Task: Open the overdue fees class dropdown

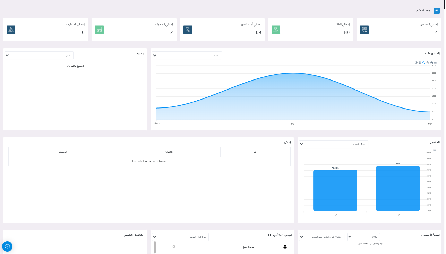Action: (x=180, y=237)
